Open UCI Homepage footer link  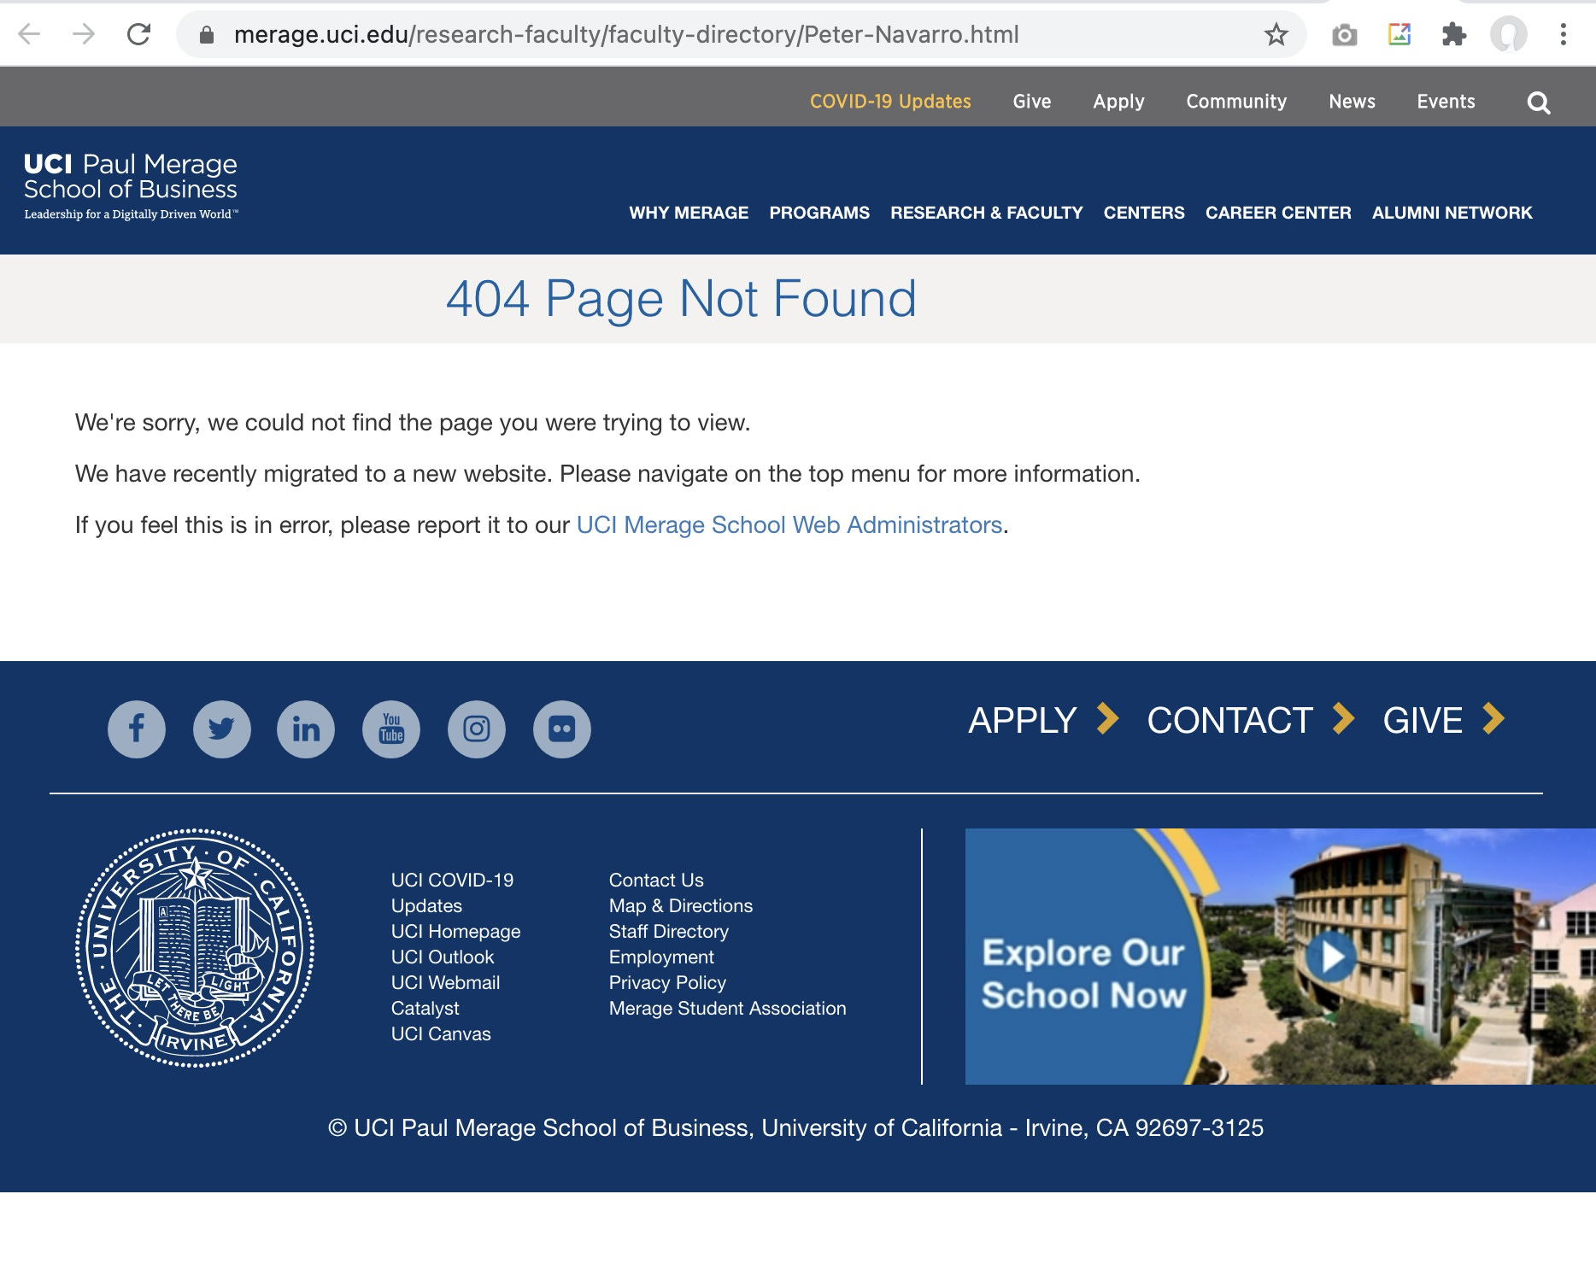[455, 931]
